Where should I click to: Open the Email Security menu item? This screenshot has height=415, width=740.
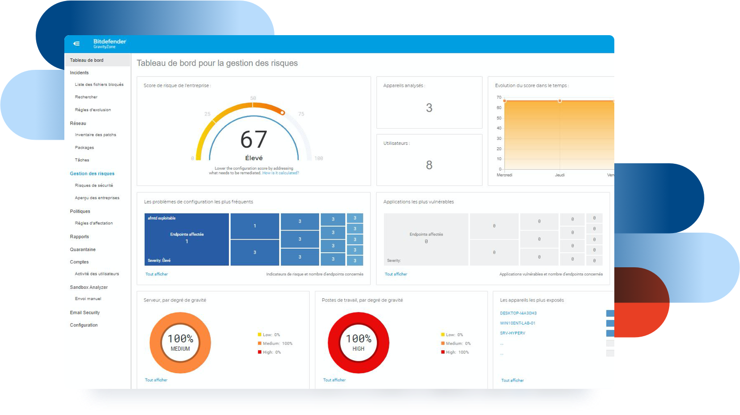tap(85, 313)
